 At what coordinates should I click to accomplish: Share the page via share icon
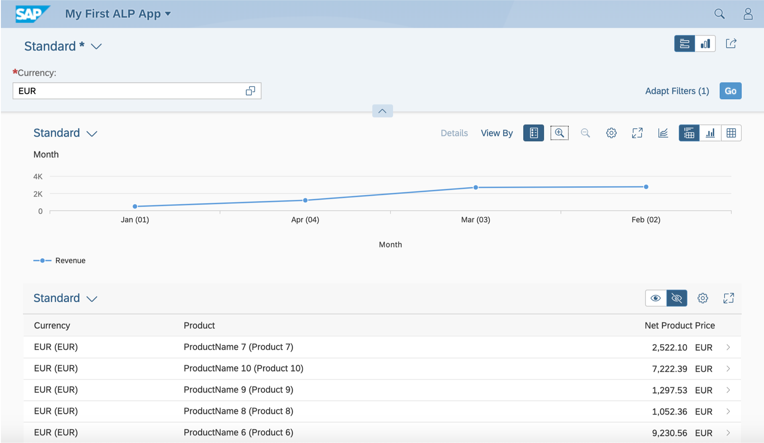point(731,44)
